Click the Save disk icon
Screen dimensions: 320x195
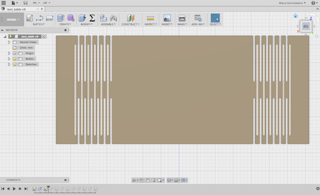(x=25, y=3)
